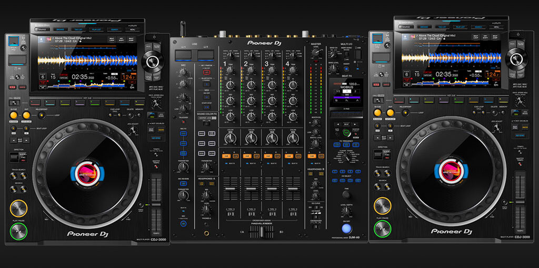Open SOURCE on right deck header
Screen dimensions: 539x268
[x=406, y=27]
